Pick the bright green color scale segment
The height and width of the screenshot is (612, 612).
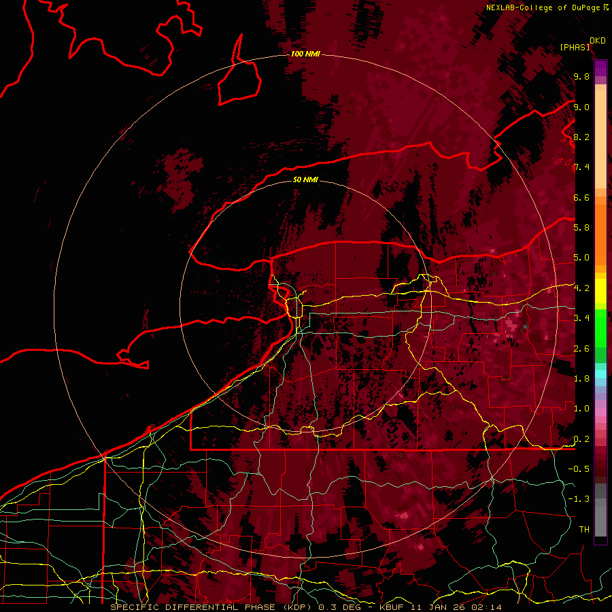(600, 328)
